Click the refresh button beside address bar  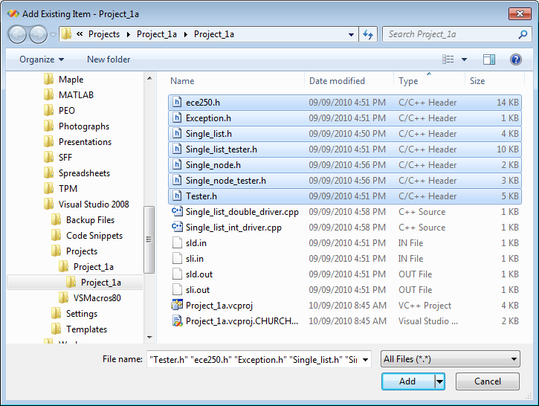pos(367,34)
